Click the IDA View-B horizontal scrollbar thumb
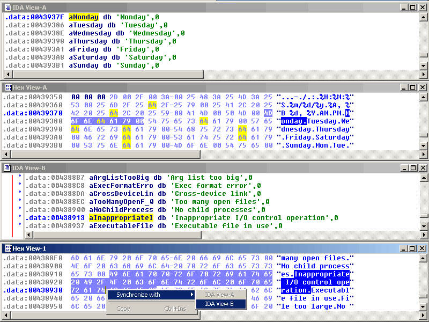The width and height of the screenshot is (429, 322). click(117, 235)
